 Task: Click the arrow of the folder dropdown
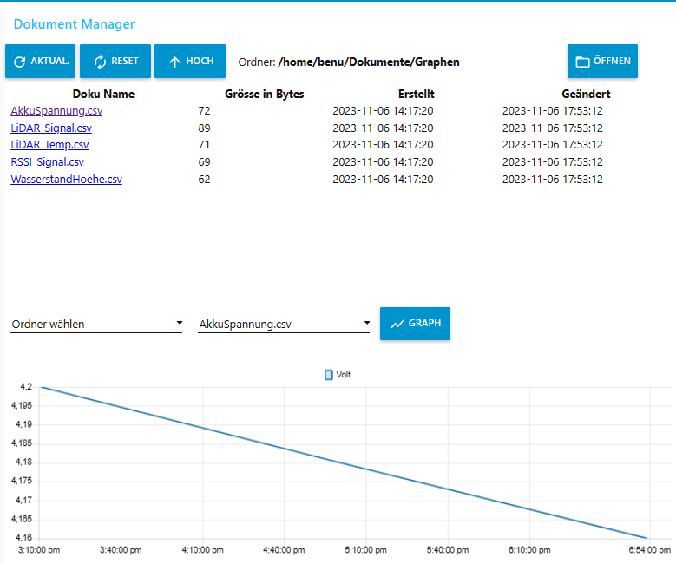click(x=179, y=323)
